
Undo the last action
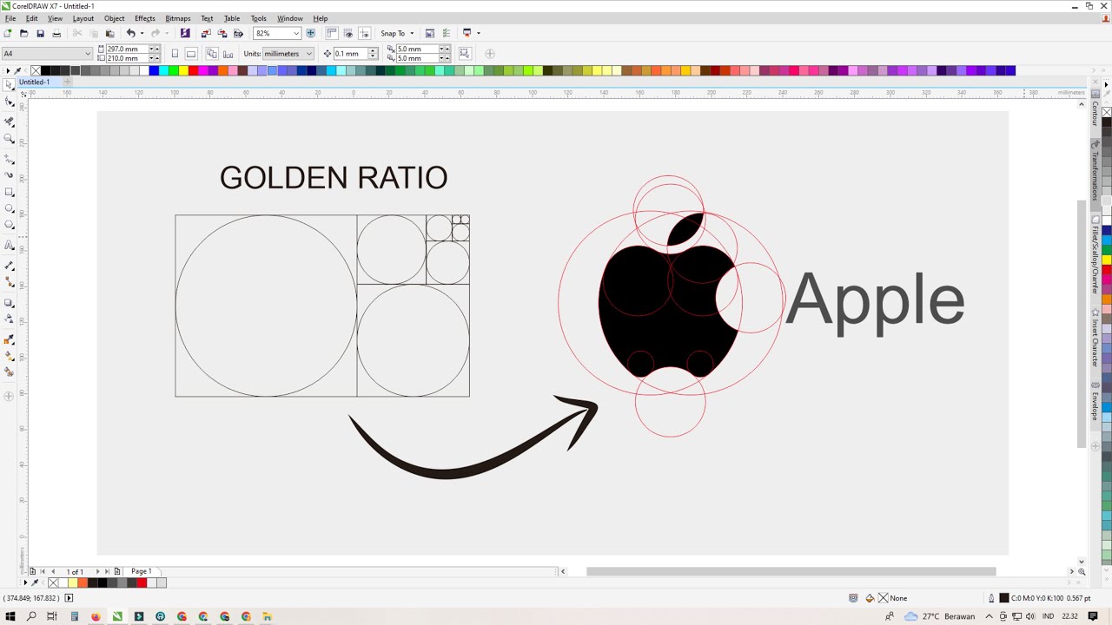click(x=130, y=33)
